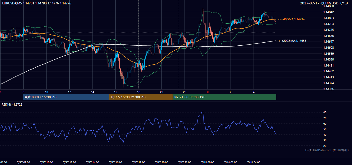
Task: Click RSI scale value 80
Action: point(325,112)
